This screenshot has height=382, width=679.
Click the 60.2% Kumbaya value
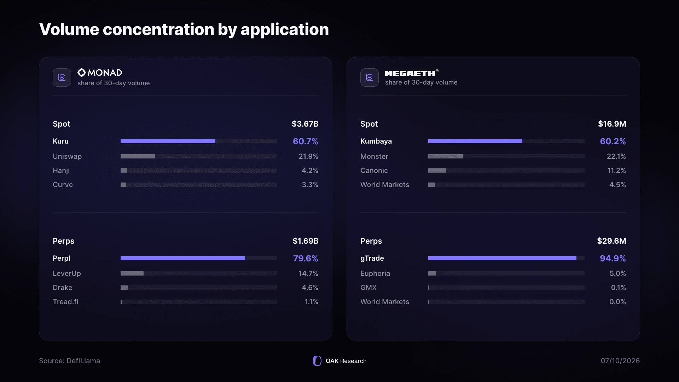point(613,141)
